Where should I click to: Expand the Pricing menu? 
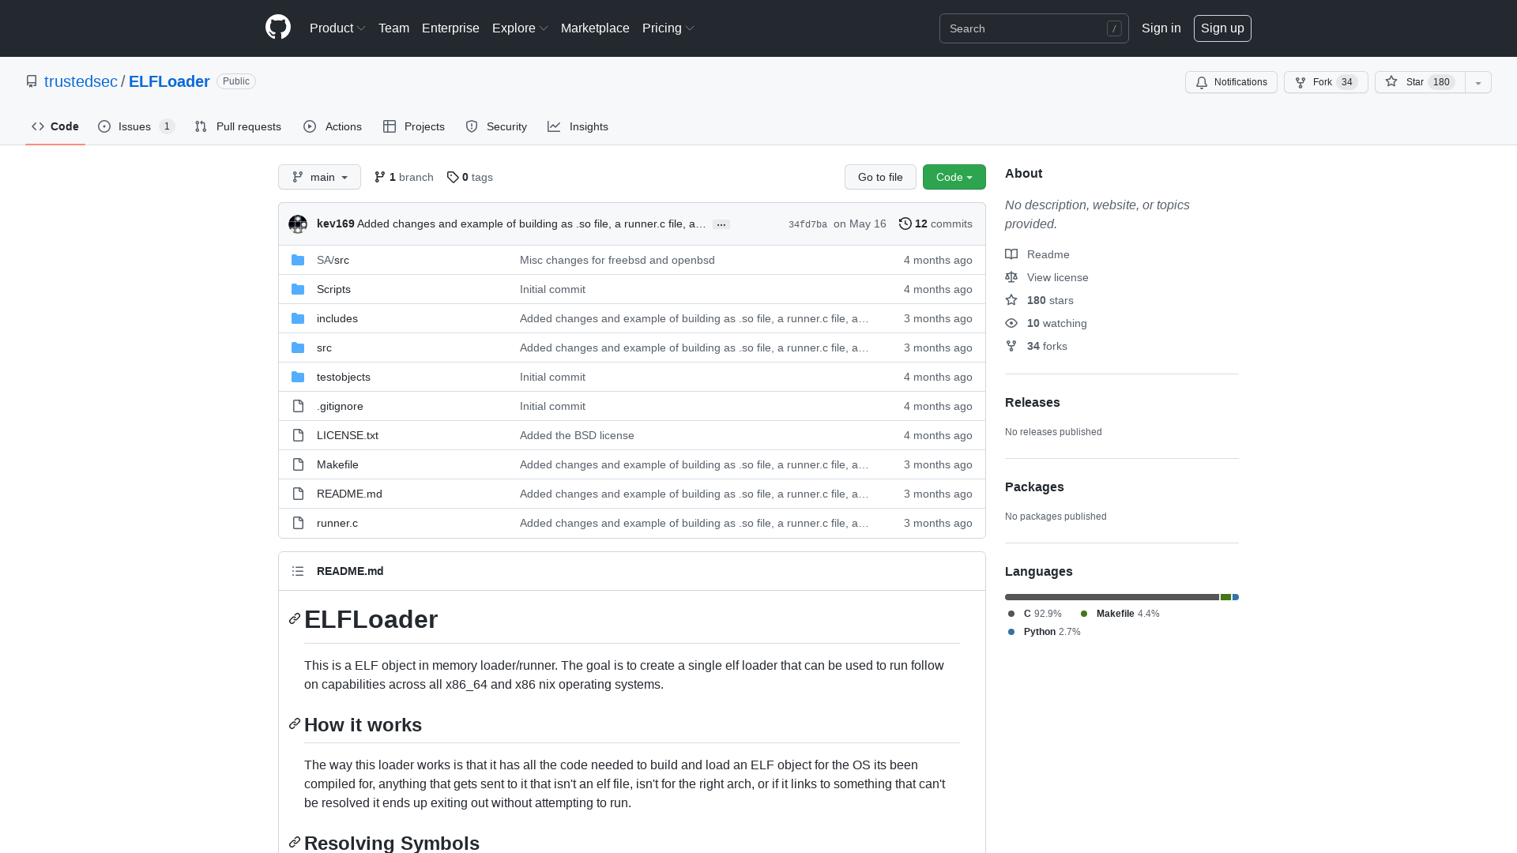668,28
